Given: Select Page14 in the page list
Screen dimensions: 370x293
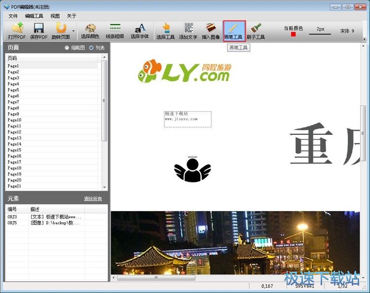Looking at the screenshot, I should [x=52, y=144].
